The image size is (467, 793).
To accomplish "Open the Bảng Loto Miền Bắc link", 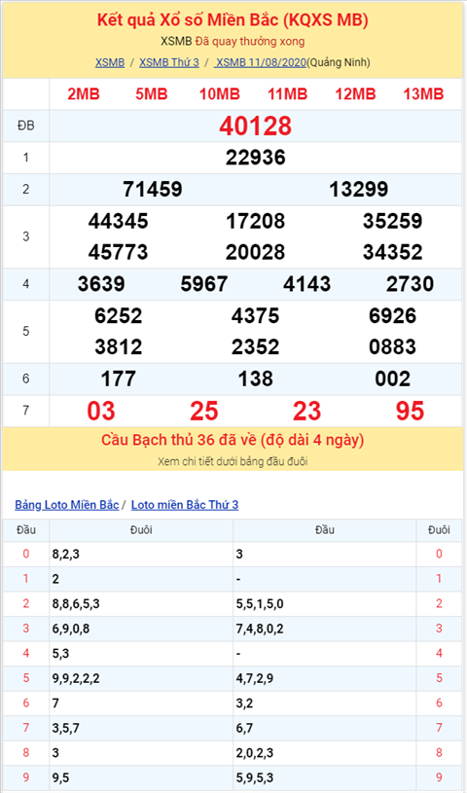I will [67, 505].
